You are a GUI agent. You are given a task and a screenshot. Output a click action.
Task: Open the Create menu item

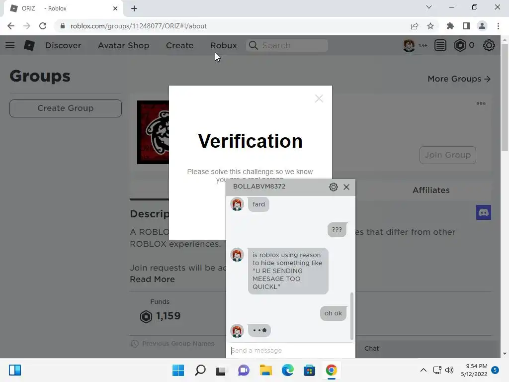pos(179,45)
